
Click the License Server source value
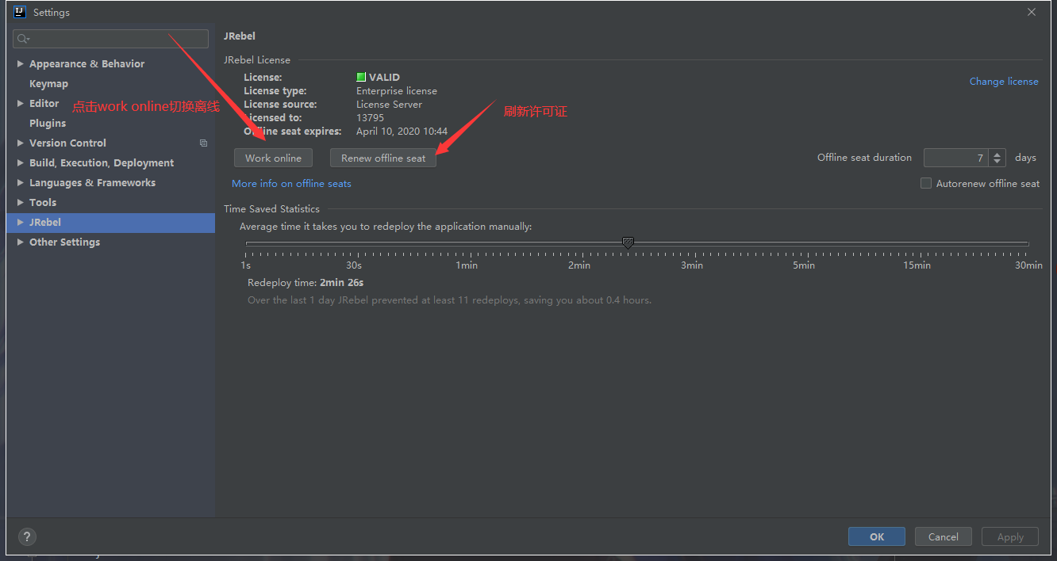(x=389, y=105)
